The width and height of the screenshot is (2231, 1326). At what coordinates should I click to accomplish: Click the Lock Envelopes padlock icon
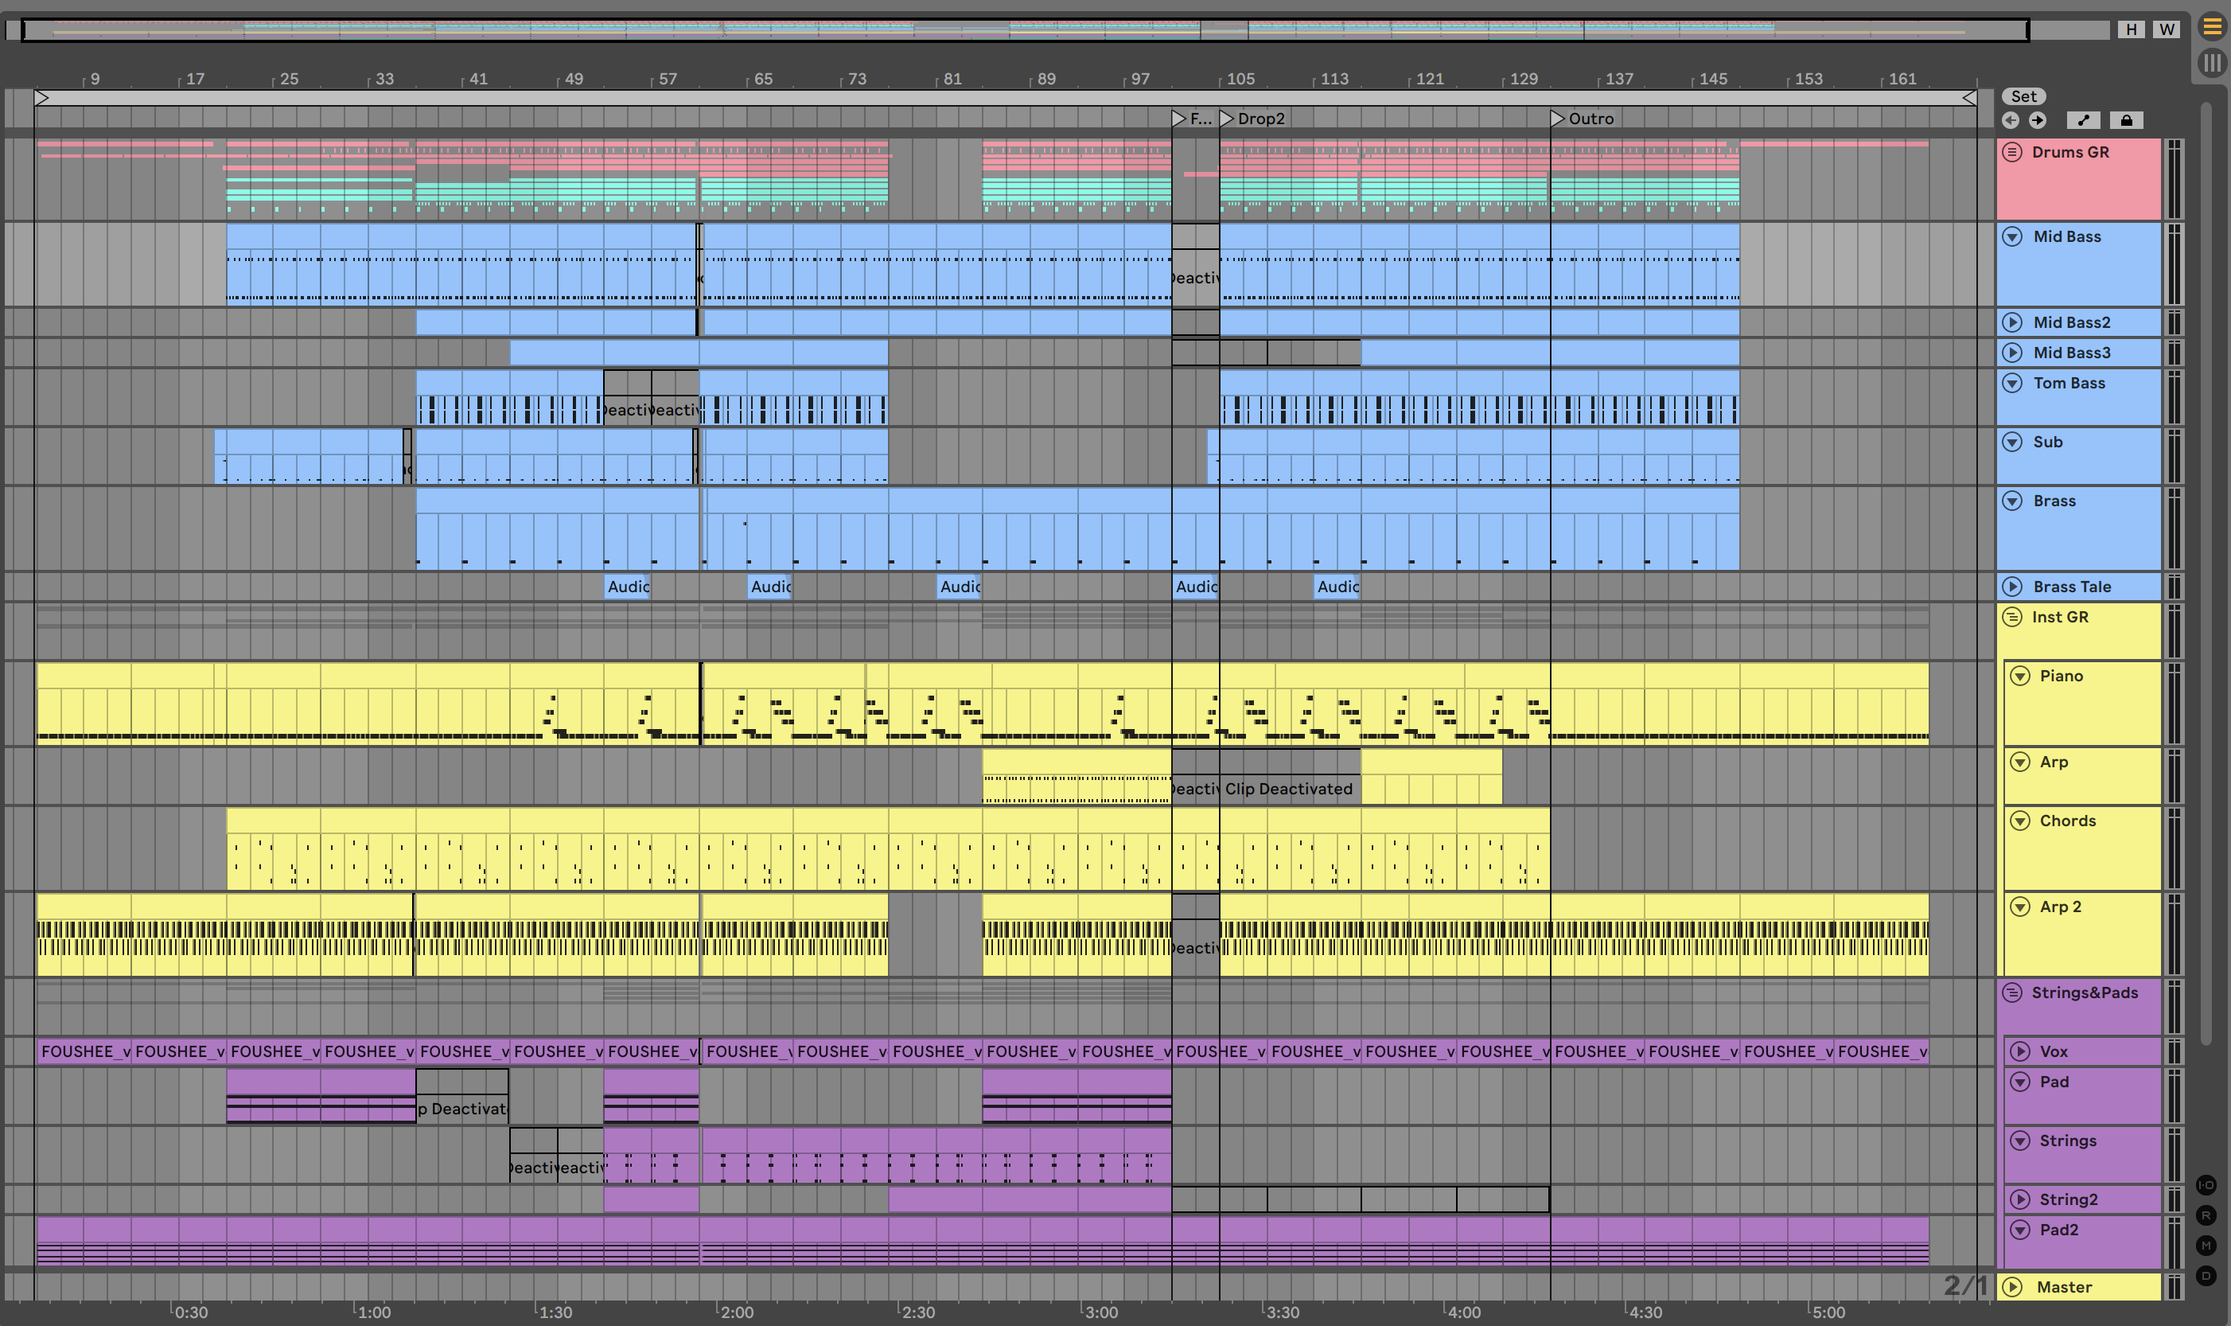(x=2126, y=119)
